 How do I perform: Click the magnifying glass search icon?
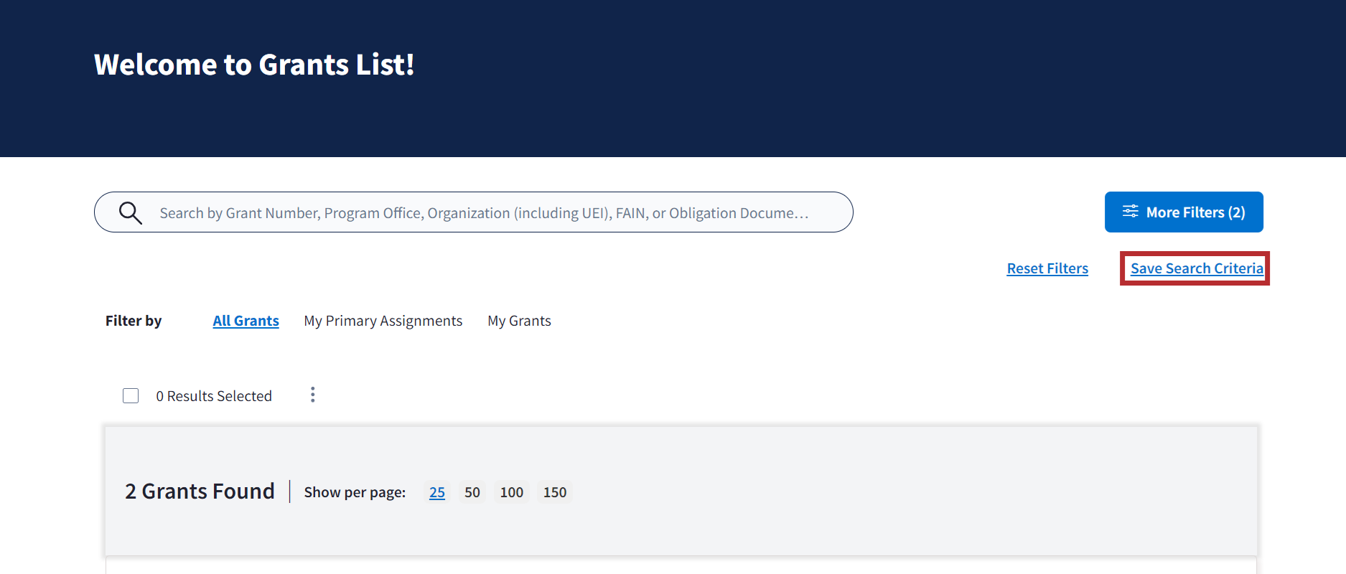(130, 212)
